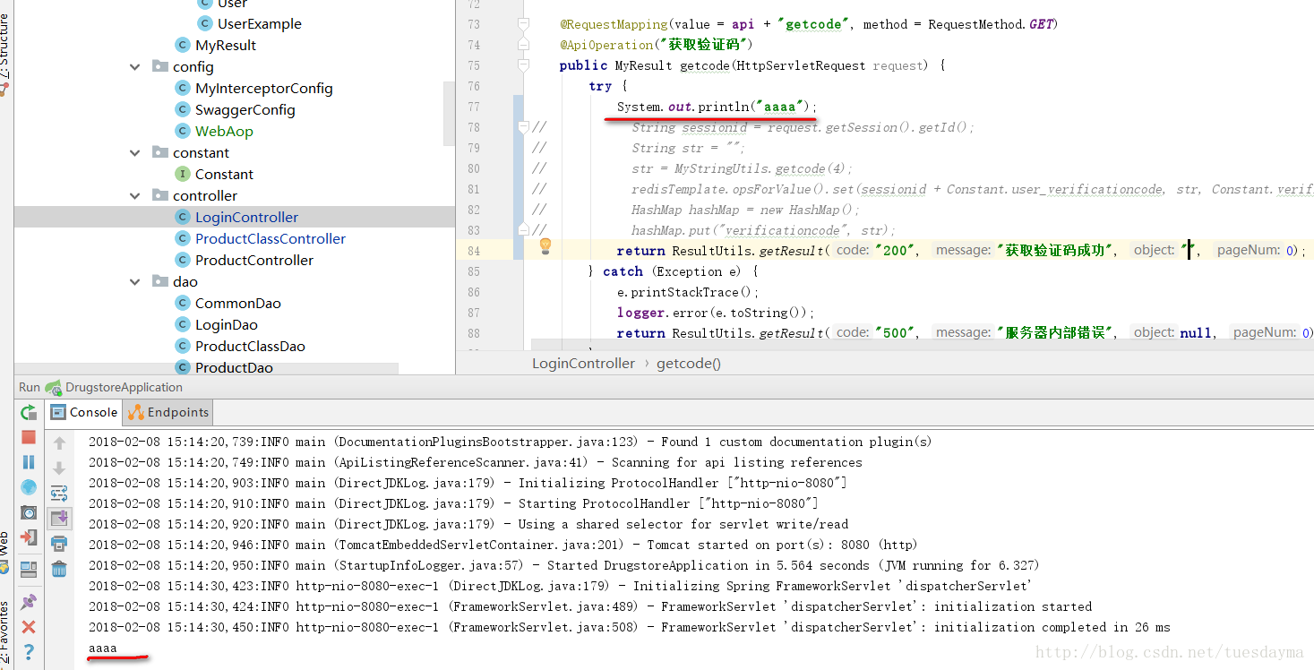Collapse the config folder

pos(134,66)
